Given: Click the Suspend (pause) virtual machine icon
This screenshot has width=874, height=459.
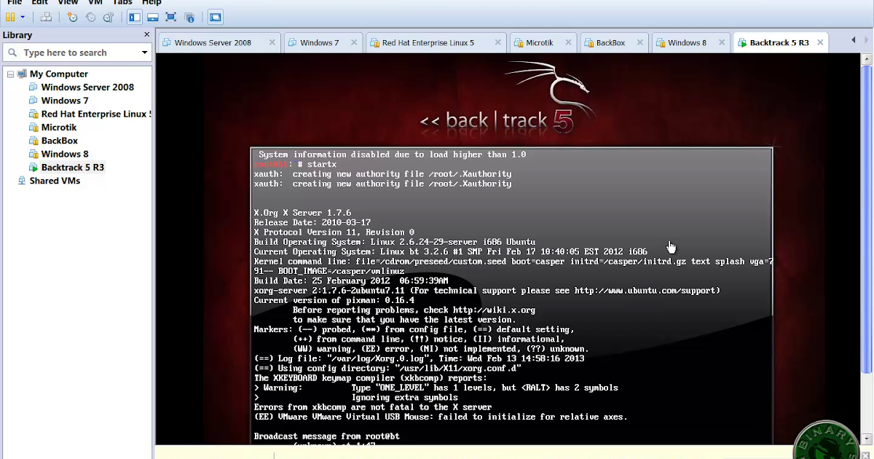Looking at the screenshot, I should pyautogui.click(x=10, y=17).
